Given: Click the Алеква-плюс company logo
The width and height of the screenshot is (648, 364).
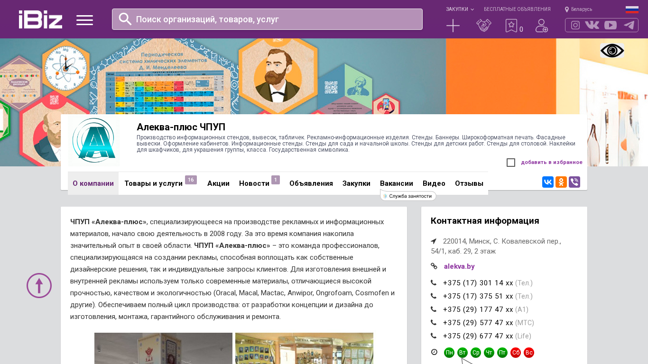Looking at the screenshot, I should 94,141.
